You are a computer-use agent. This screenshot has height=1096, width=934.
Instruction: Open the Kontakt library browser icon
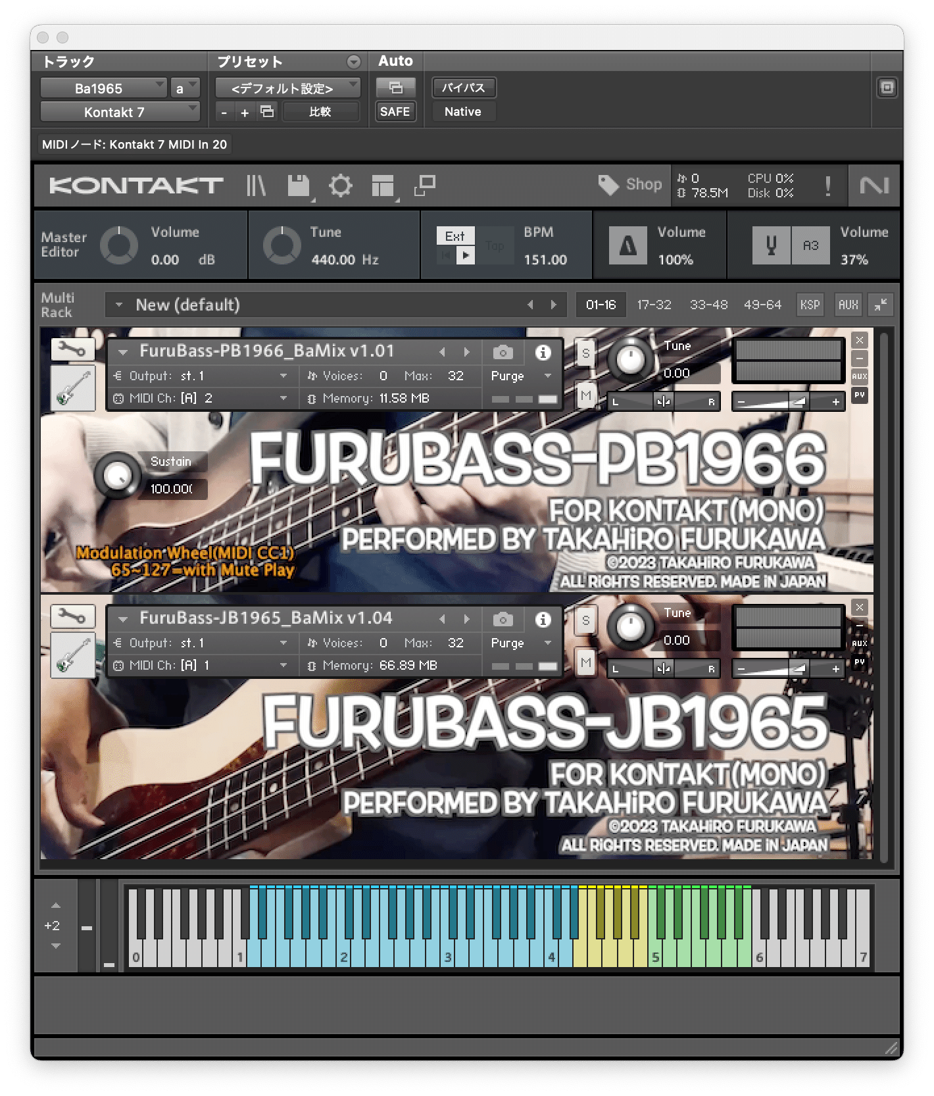[x=256, y=186]
